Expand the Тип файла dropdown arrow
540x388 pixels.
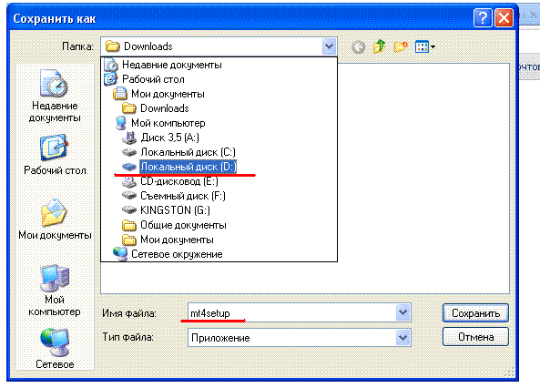[402, 337]
